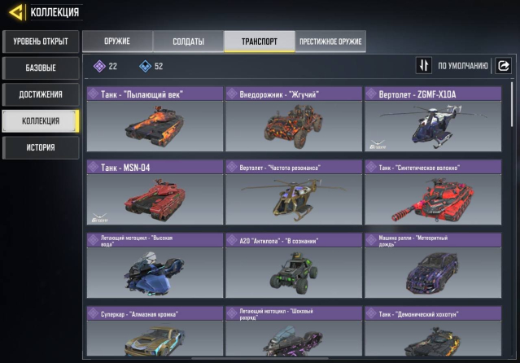Select the Базовые sidebar button
The width and height of the screenshot is (520, 363).
pos(41,68)
